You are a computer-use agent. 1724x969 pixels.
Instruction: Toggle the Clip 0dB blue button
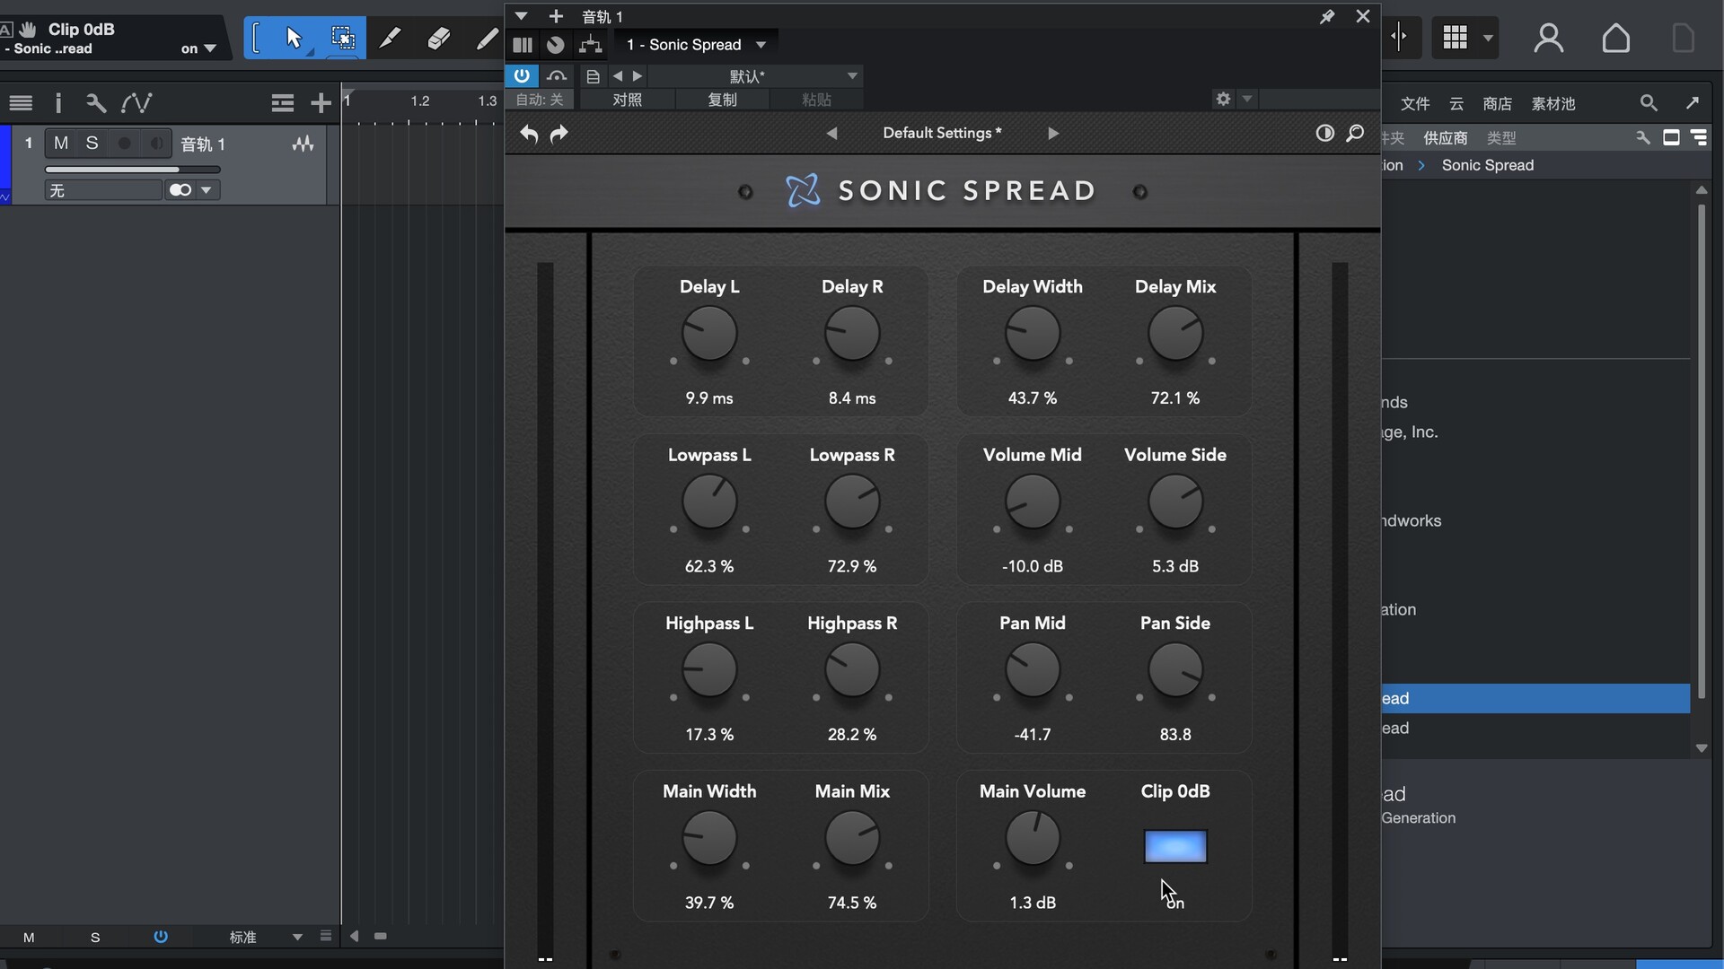[x=1175, y=846]
